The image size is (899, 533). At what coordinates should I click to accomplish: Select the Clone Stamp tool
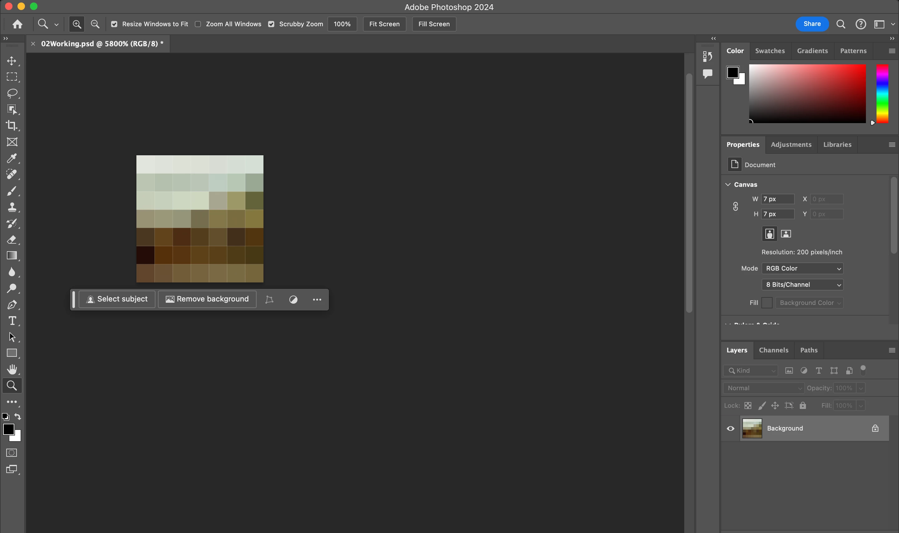click(x=12, y=207)
